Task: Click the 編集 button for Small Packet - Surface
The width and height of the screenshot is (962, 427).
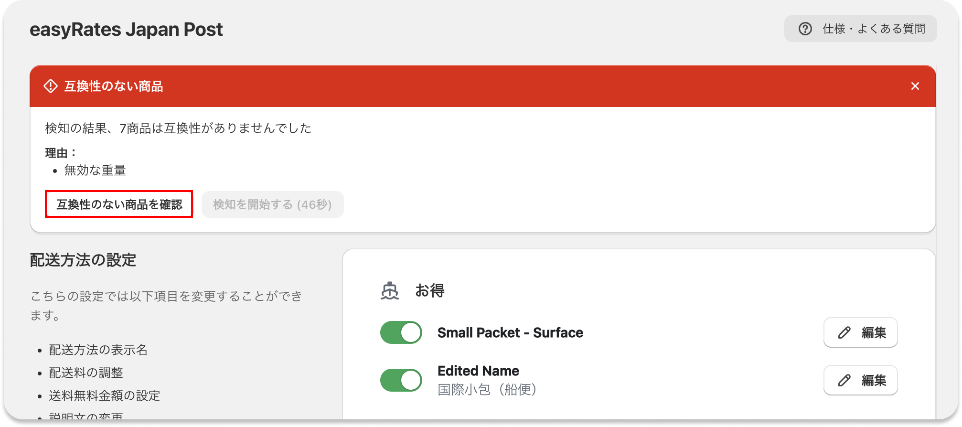Action: pos(860,332)
